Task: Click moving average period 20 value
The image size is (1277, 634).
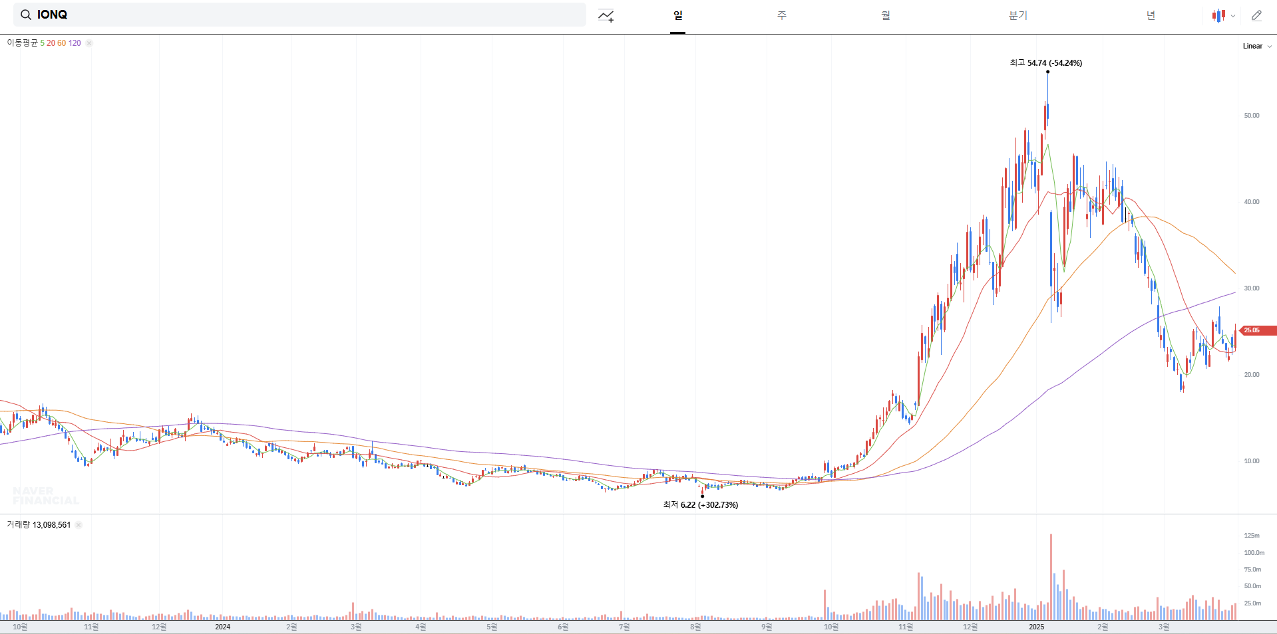Action: click(x=51, y=43)
